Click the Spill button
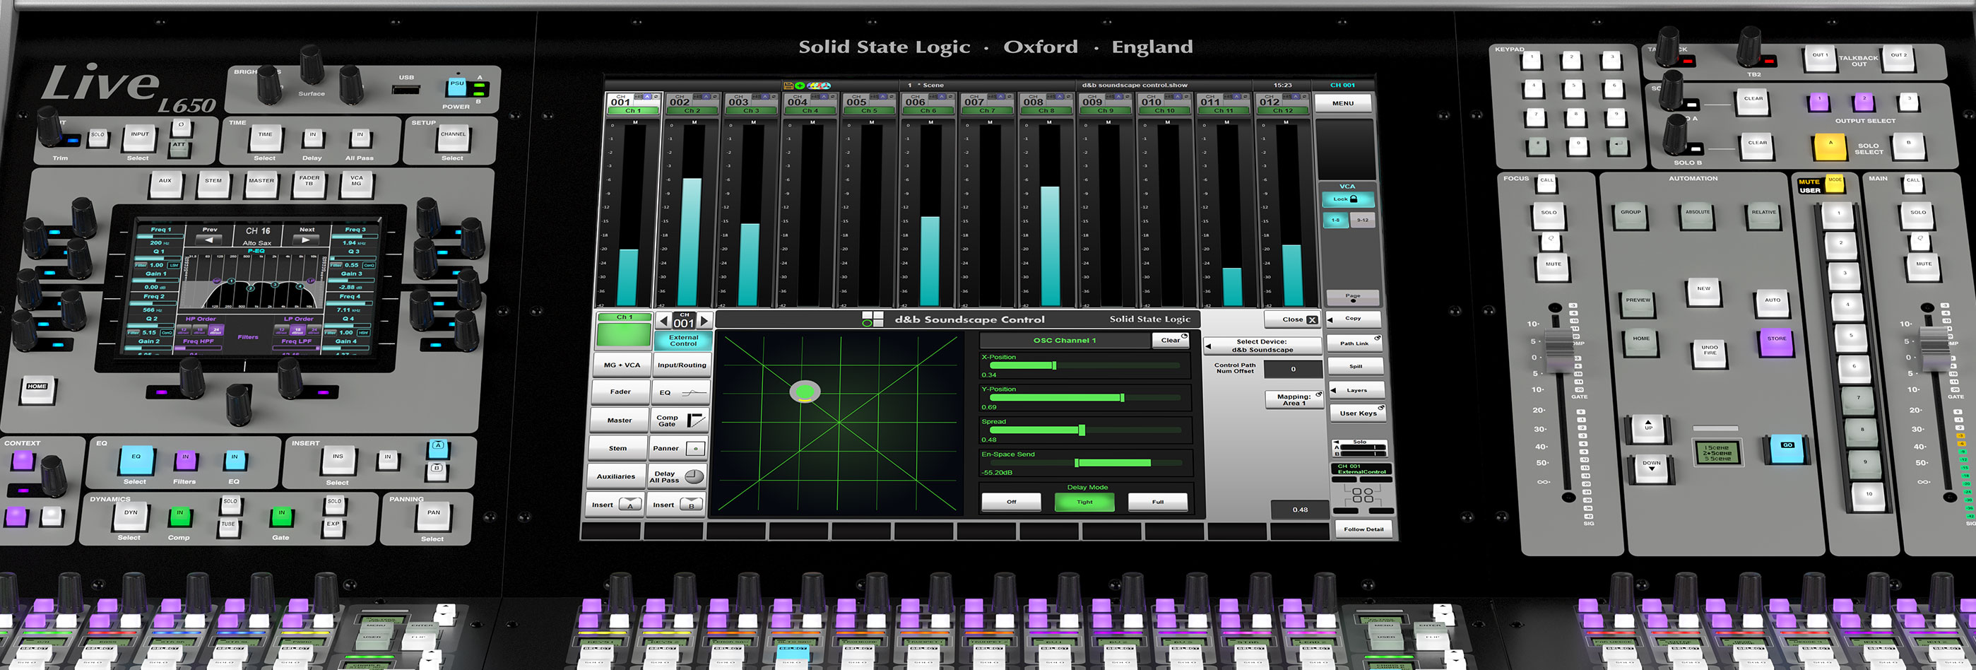This screenshot has height=670, width=1976. point(1356,366)
